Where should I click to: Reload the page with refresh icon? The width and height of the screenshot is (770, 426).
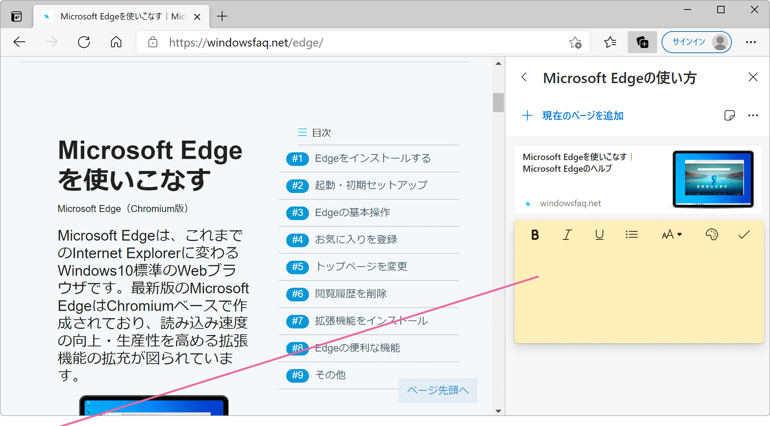pyautogui.click(x=84, y=42)
